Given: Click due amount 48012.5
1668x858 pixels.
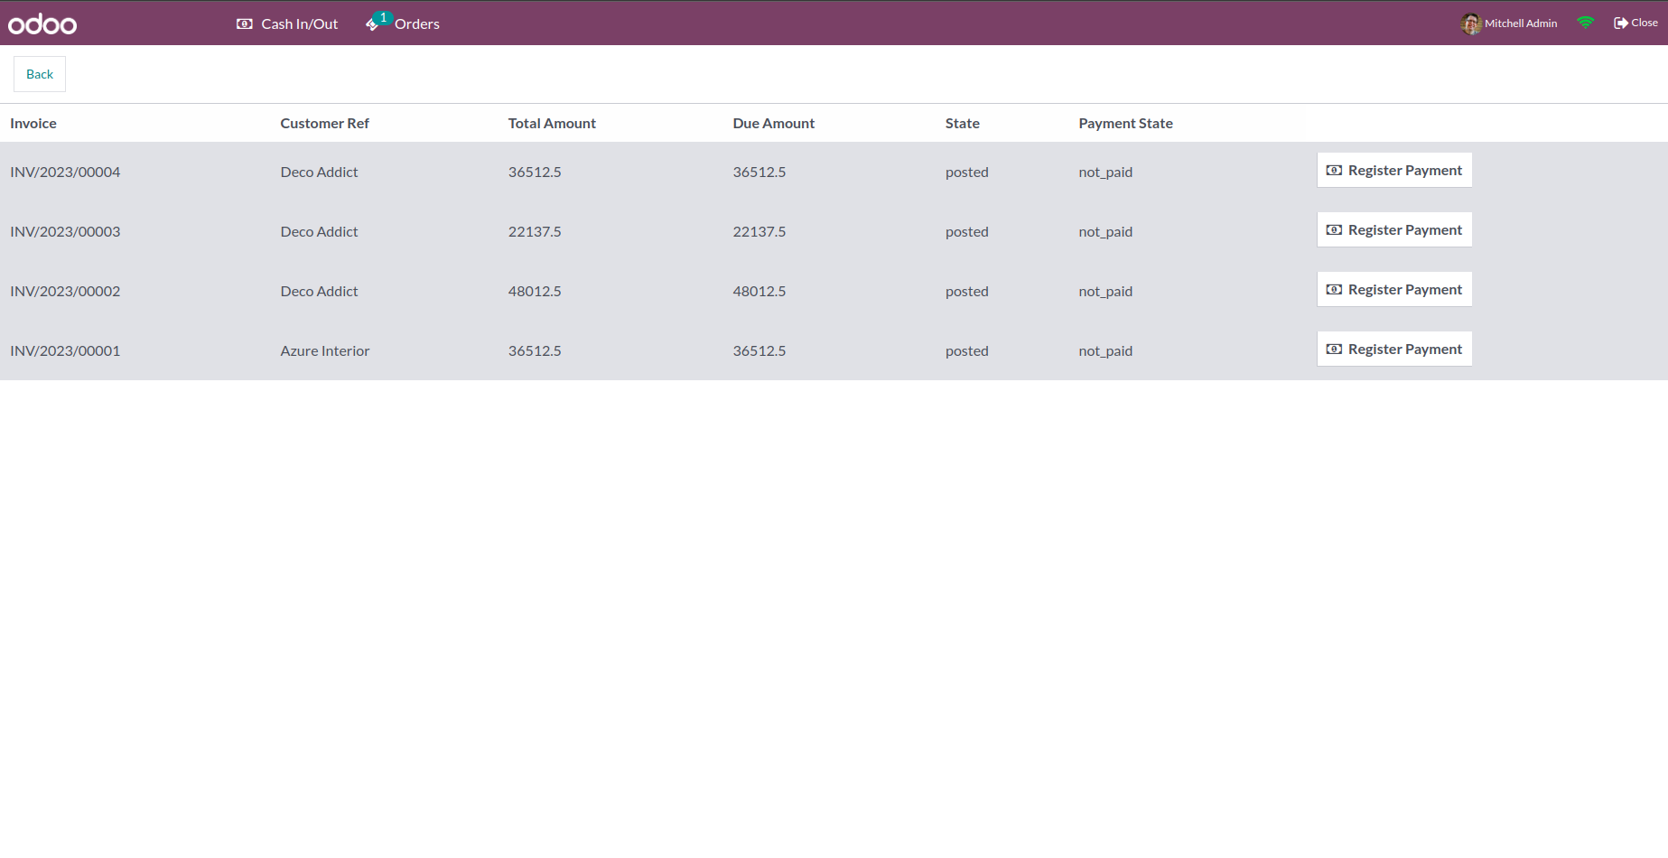Looking at the screenshot, I should [759, 291].
